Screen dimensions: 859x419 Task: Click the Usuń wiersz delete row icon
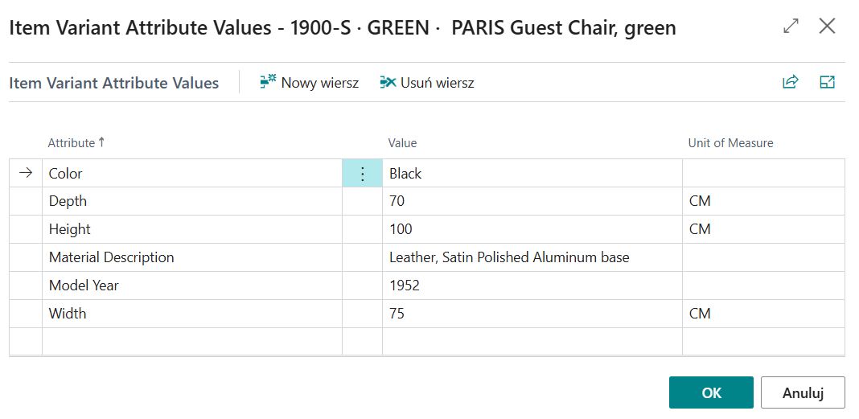click(x=388, y=82)
